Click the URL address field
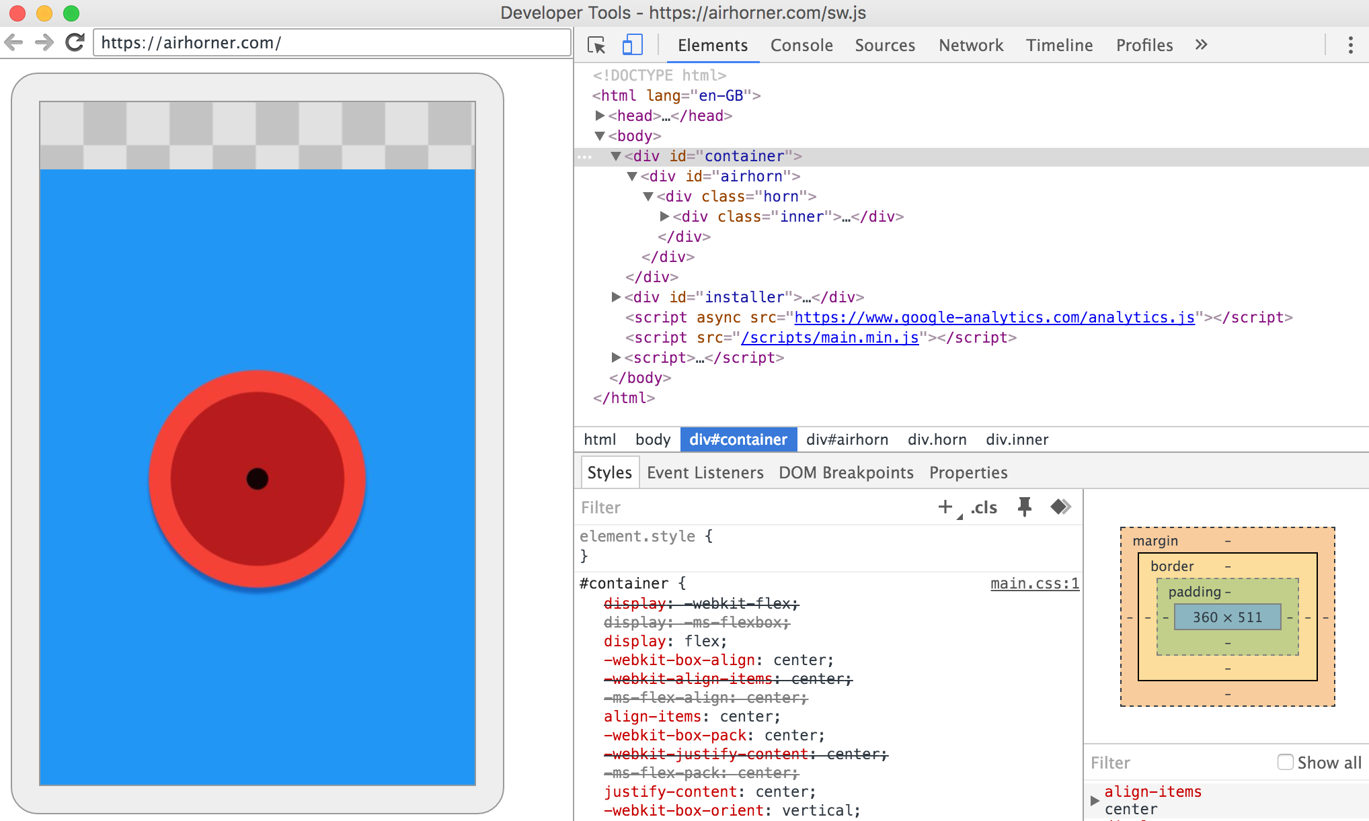 pyautogui.click(x=331, y=43)
